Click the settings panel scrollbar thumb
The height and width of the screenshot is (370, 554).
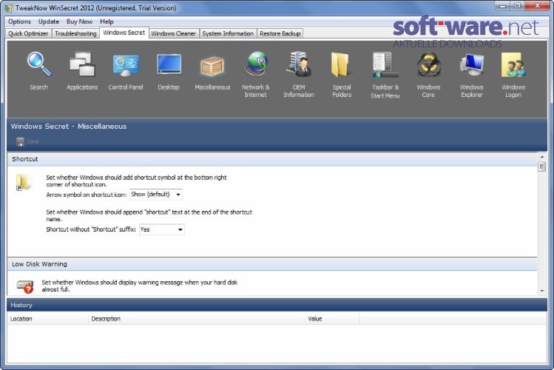(x=542, y=166)
